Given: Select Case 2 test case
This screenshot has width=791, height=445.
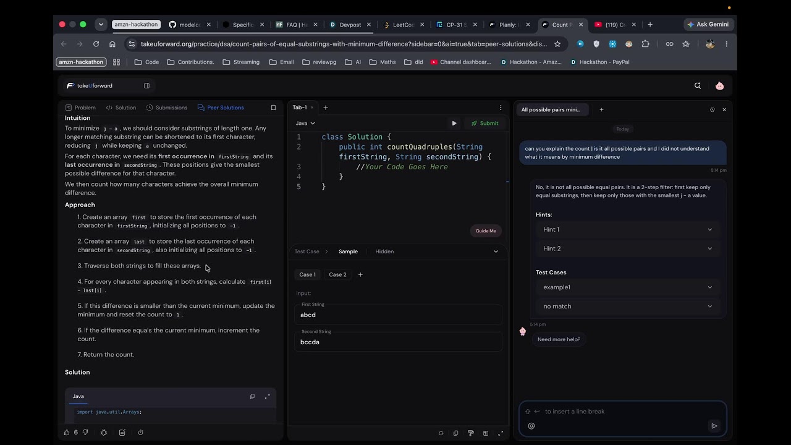Looking at the screenshot, I should point(337,274).
